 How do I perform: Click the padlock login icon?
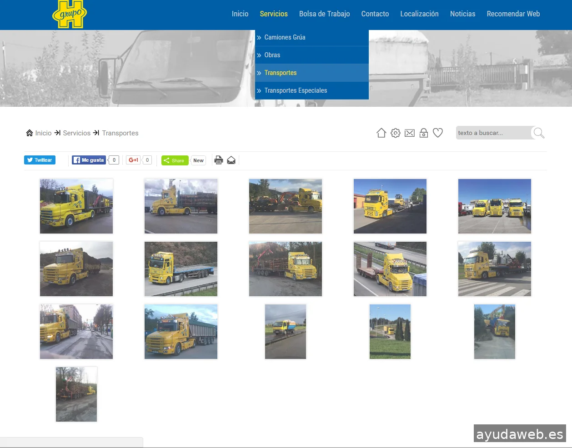[424, 133]
